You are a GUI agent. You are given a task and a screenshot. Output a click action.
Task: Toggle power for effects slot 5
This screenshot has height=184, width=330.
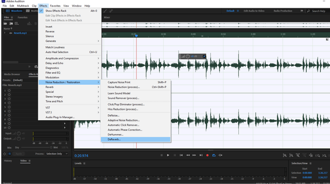coord(9,107)
